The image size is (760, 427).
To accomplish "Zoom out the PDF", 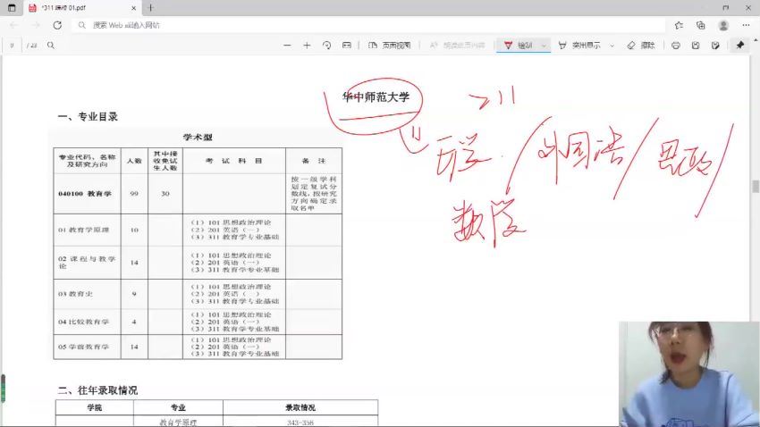I will click(x=287, y=45).
